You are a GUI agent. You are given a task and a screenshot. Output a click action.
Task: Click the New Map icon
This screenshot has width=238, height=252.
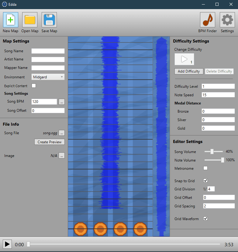[x=10, y=20]
